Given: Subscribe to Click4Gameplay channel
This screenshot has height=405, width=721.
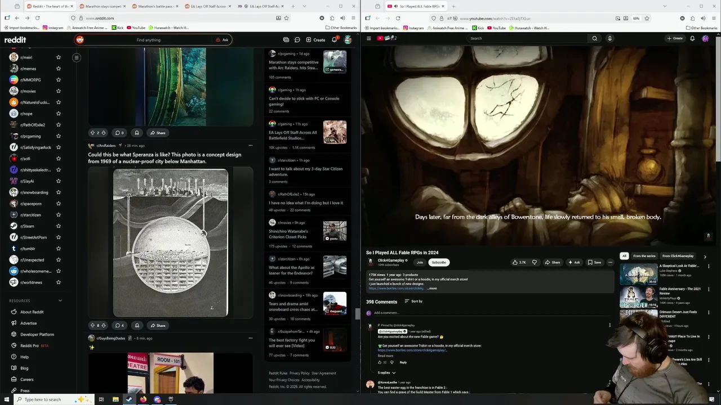Looking at the screenshot, I should 439,262.
